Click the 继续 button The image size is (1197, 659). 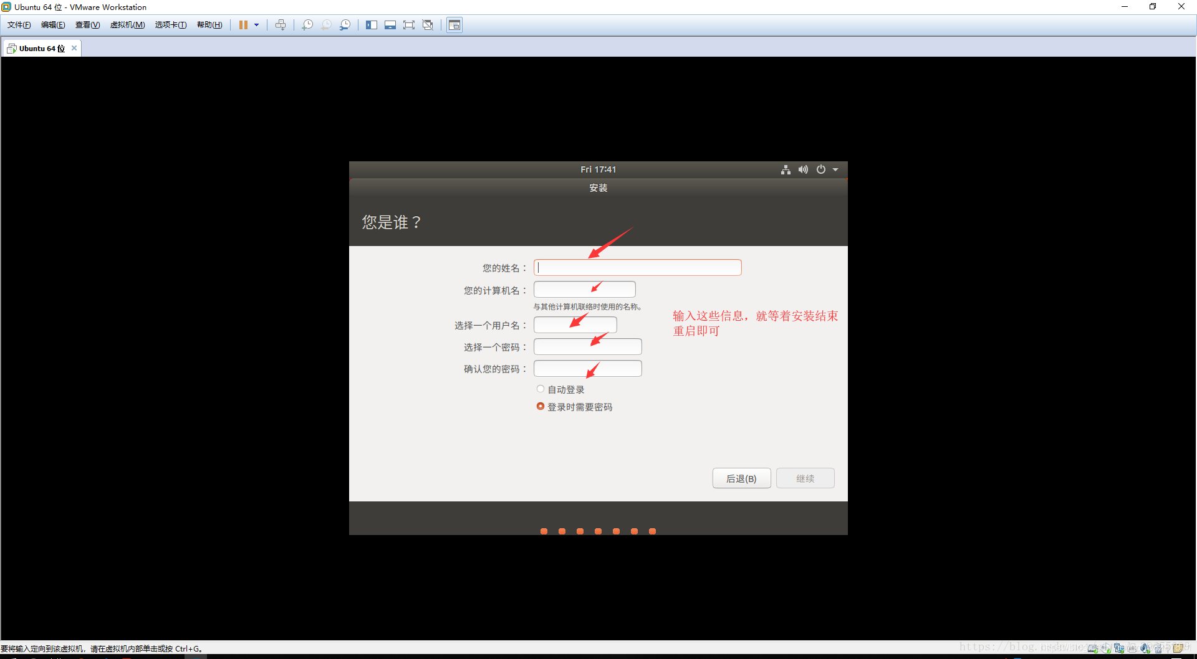805,478
